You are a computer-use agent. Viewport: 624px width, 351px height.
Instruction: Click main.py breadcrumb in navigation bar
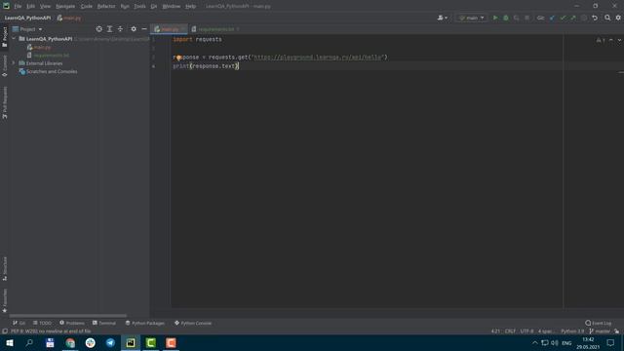[69, 18]
